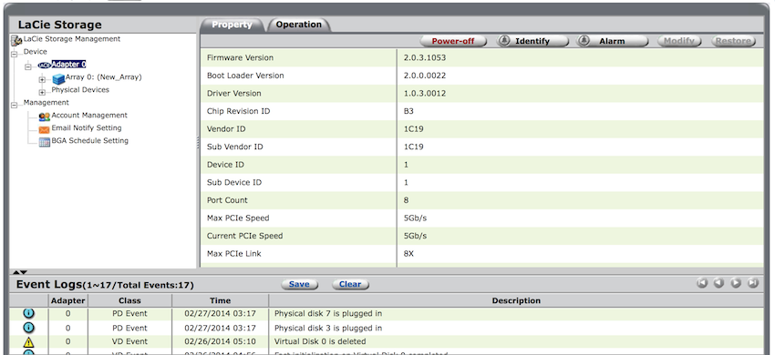
Task: Click the Restore button
Action: tap(733, 41)
